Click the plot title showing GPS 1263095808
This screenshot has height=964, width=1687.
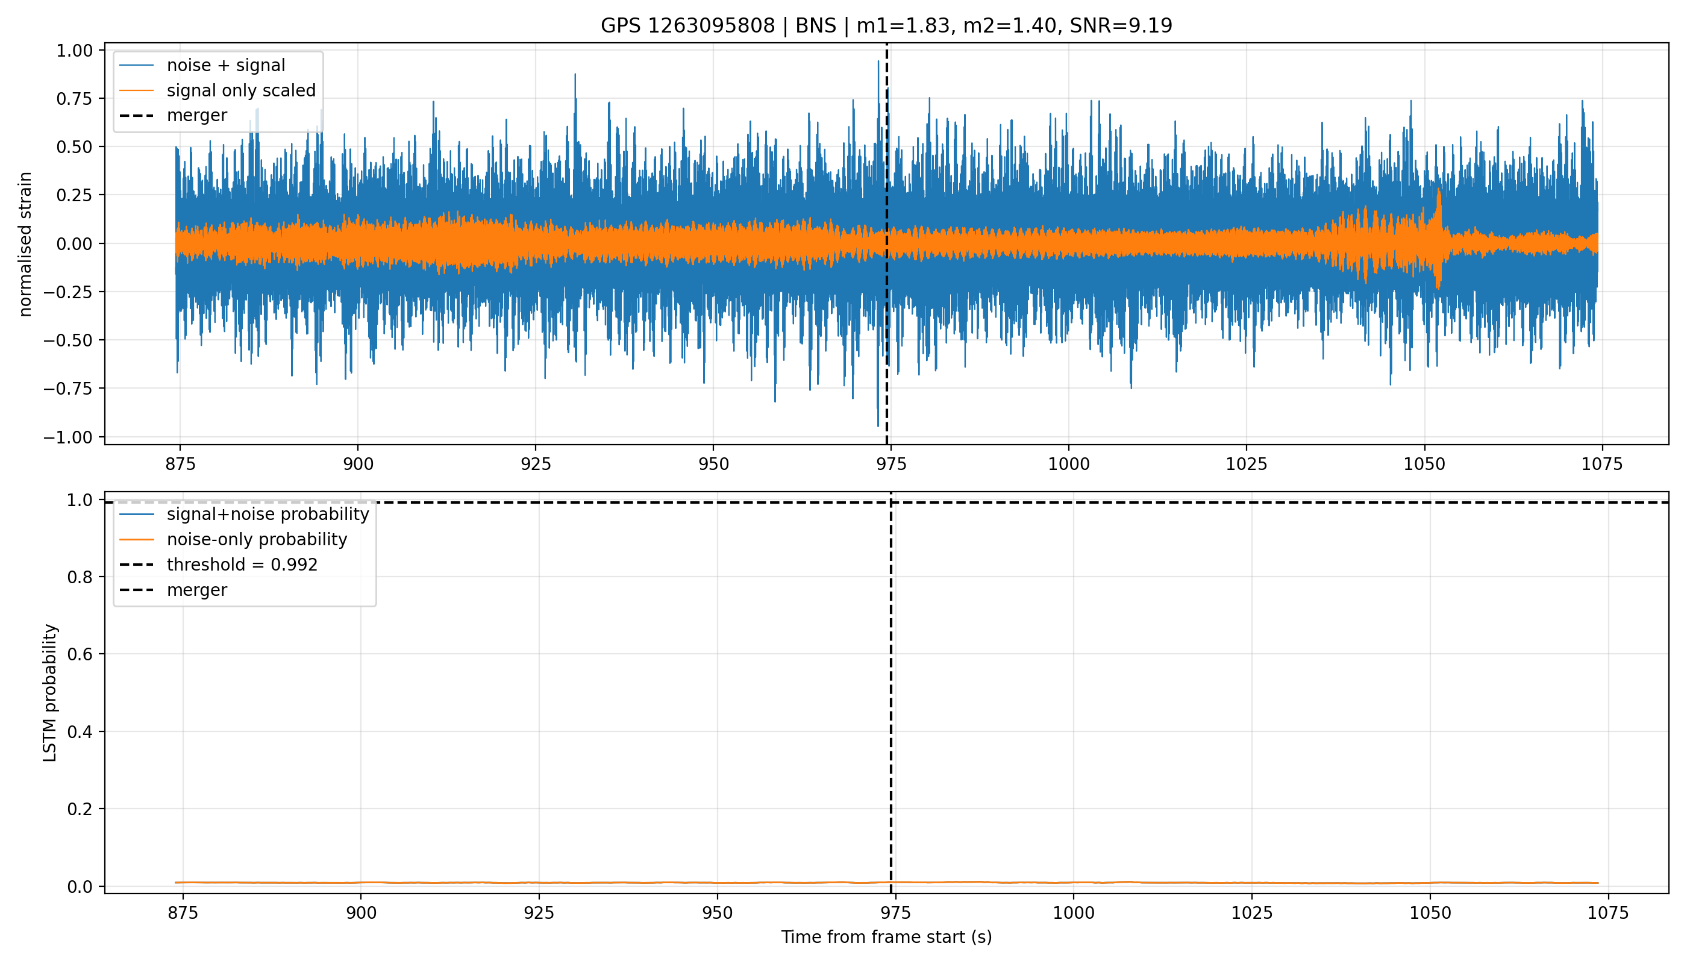pos(886,26)
